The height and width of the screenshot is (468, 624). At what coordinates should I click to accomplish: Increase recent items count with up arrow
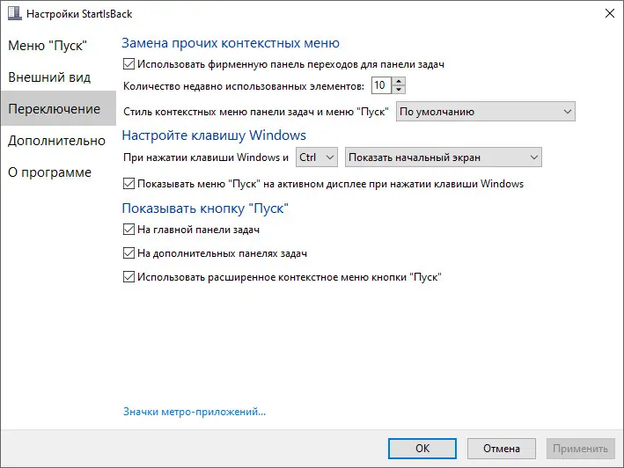[399, 81]
